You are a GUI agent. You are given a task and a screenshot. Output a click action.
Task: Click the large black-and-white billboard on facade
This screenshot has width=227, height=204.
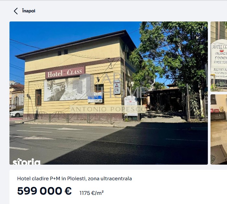pyautogui.click(x=66, y=89)
